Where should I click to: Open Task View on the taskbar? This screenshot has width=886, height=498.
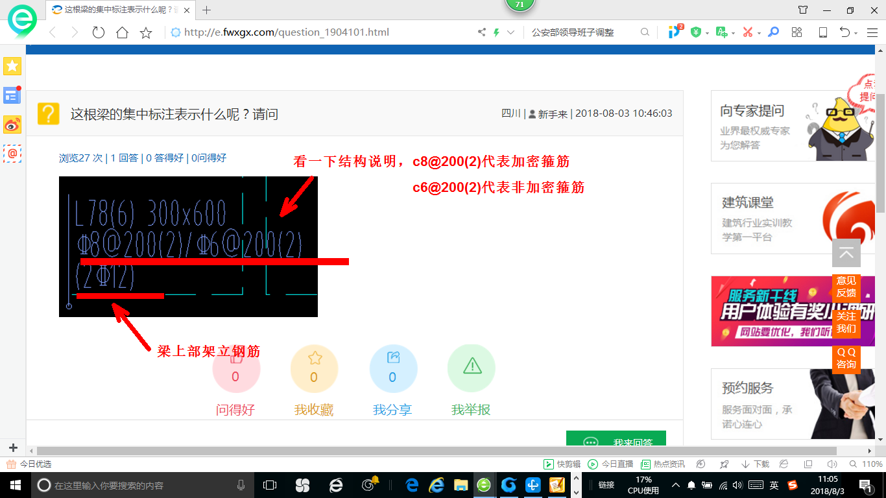point(270,485)
